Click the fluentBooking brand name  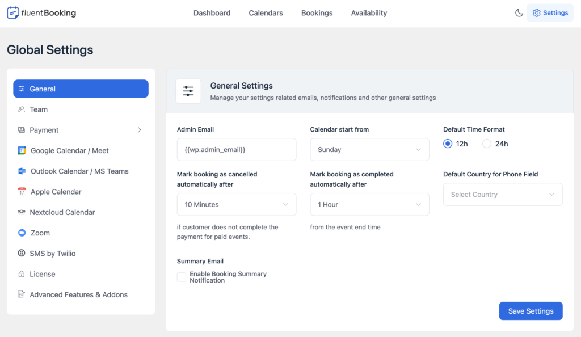click(49, 13)
